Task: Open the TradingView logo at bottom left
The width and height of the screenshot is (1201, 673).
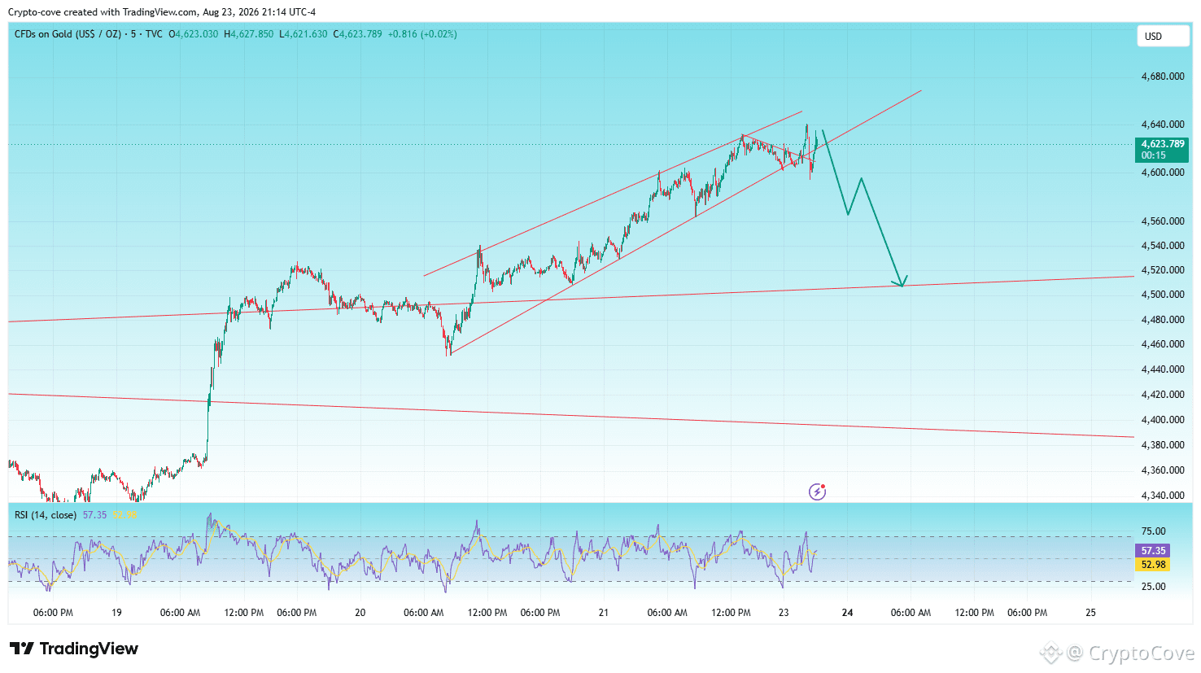Action: 74,649
